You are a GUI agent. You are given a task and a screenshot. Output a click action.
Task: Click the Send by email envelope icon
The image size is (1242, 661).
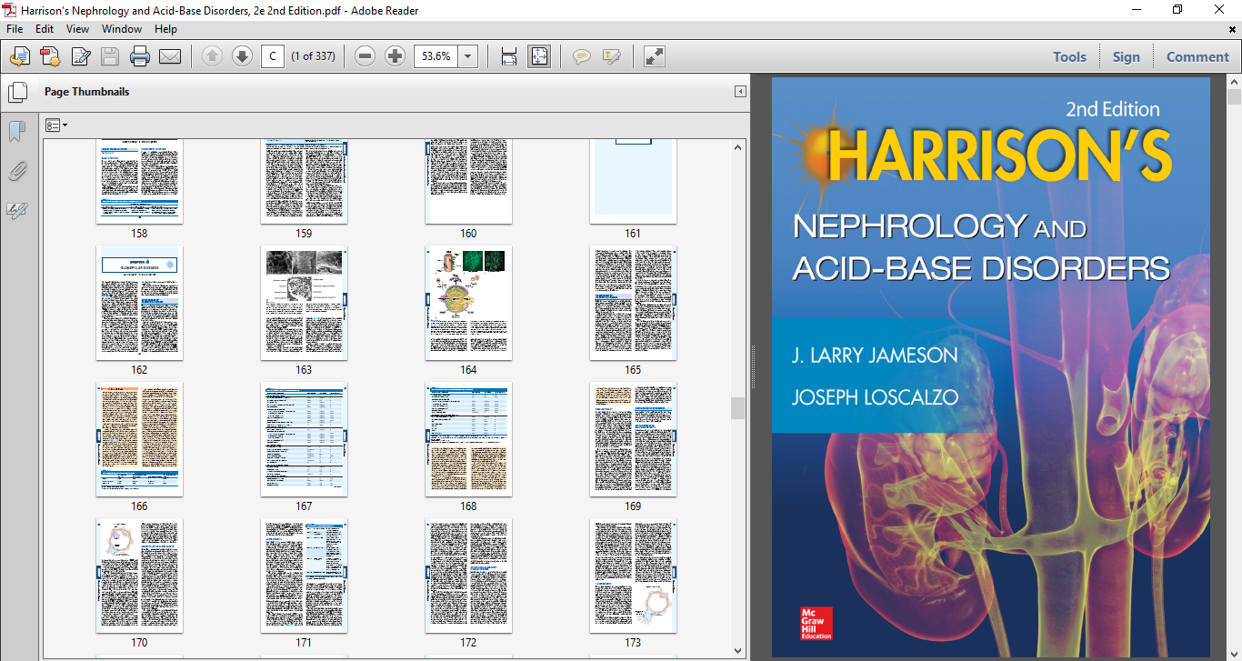170,56
